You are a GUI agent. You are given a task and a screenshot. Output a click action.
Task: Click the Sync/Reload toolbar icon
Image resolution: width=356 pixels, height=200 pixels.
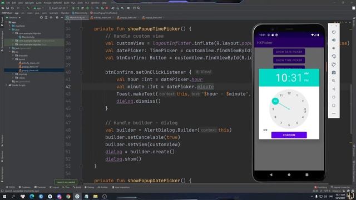click(x=12, y=8)
